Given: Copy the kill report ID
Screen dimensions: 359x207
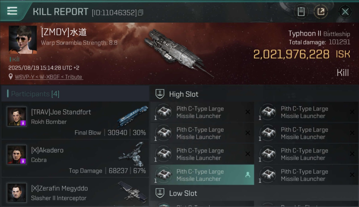Looking at the screenshot, I should tap(141, 12).
